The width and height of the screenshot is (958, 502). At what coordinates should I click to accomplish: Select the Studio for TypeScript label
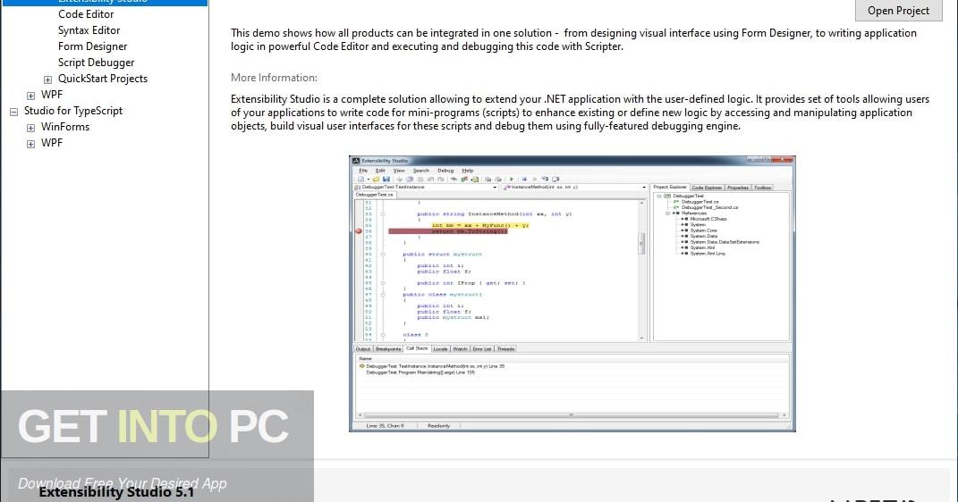pos(73,111)
